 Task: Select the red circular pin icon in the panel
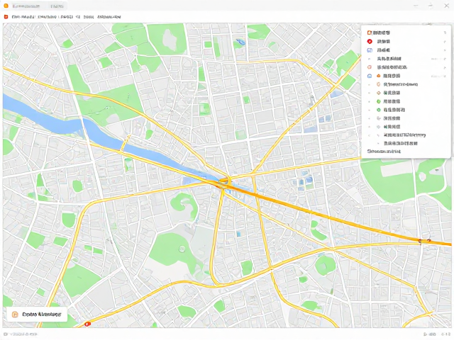click(370, 41)
